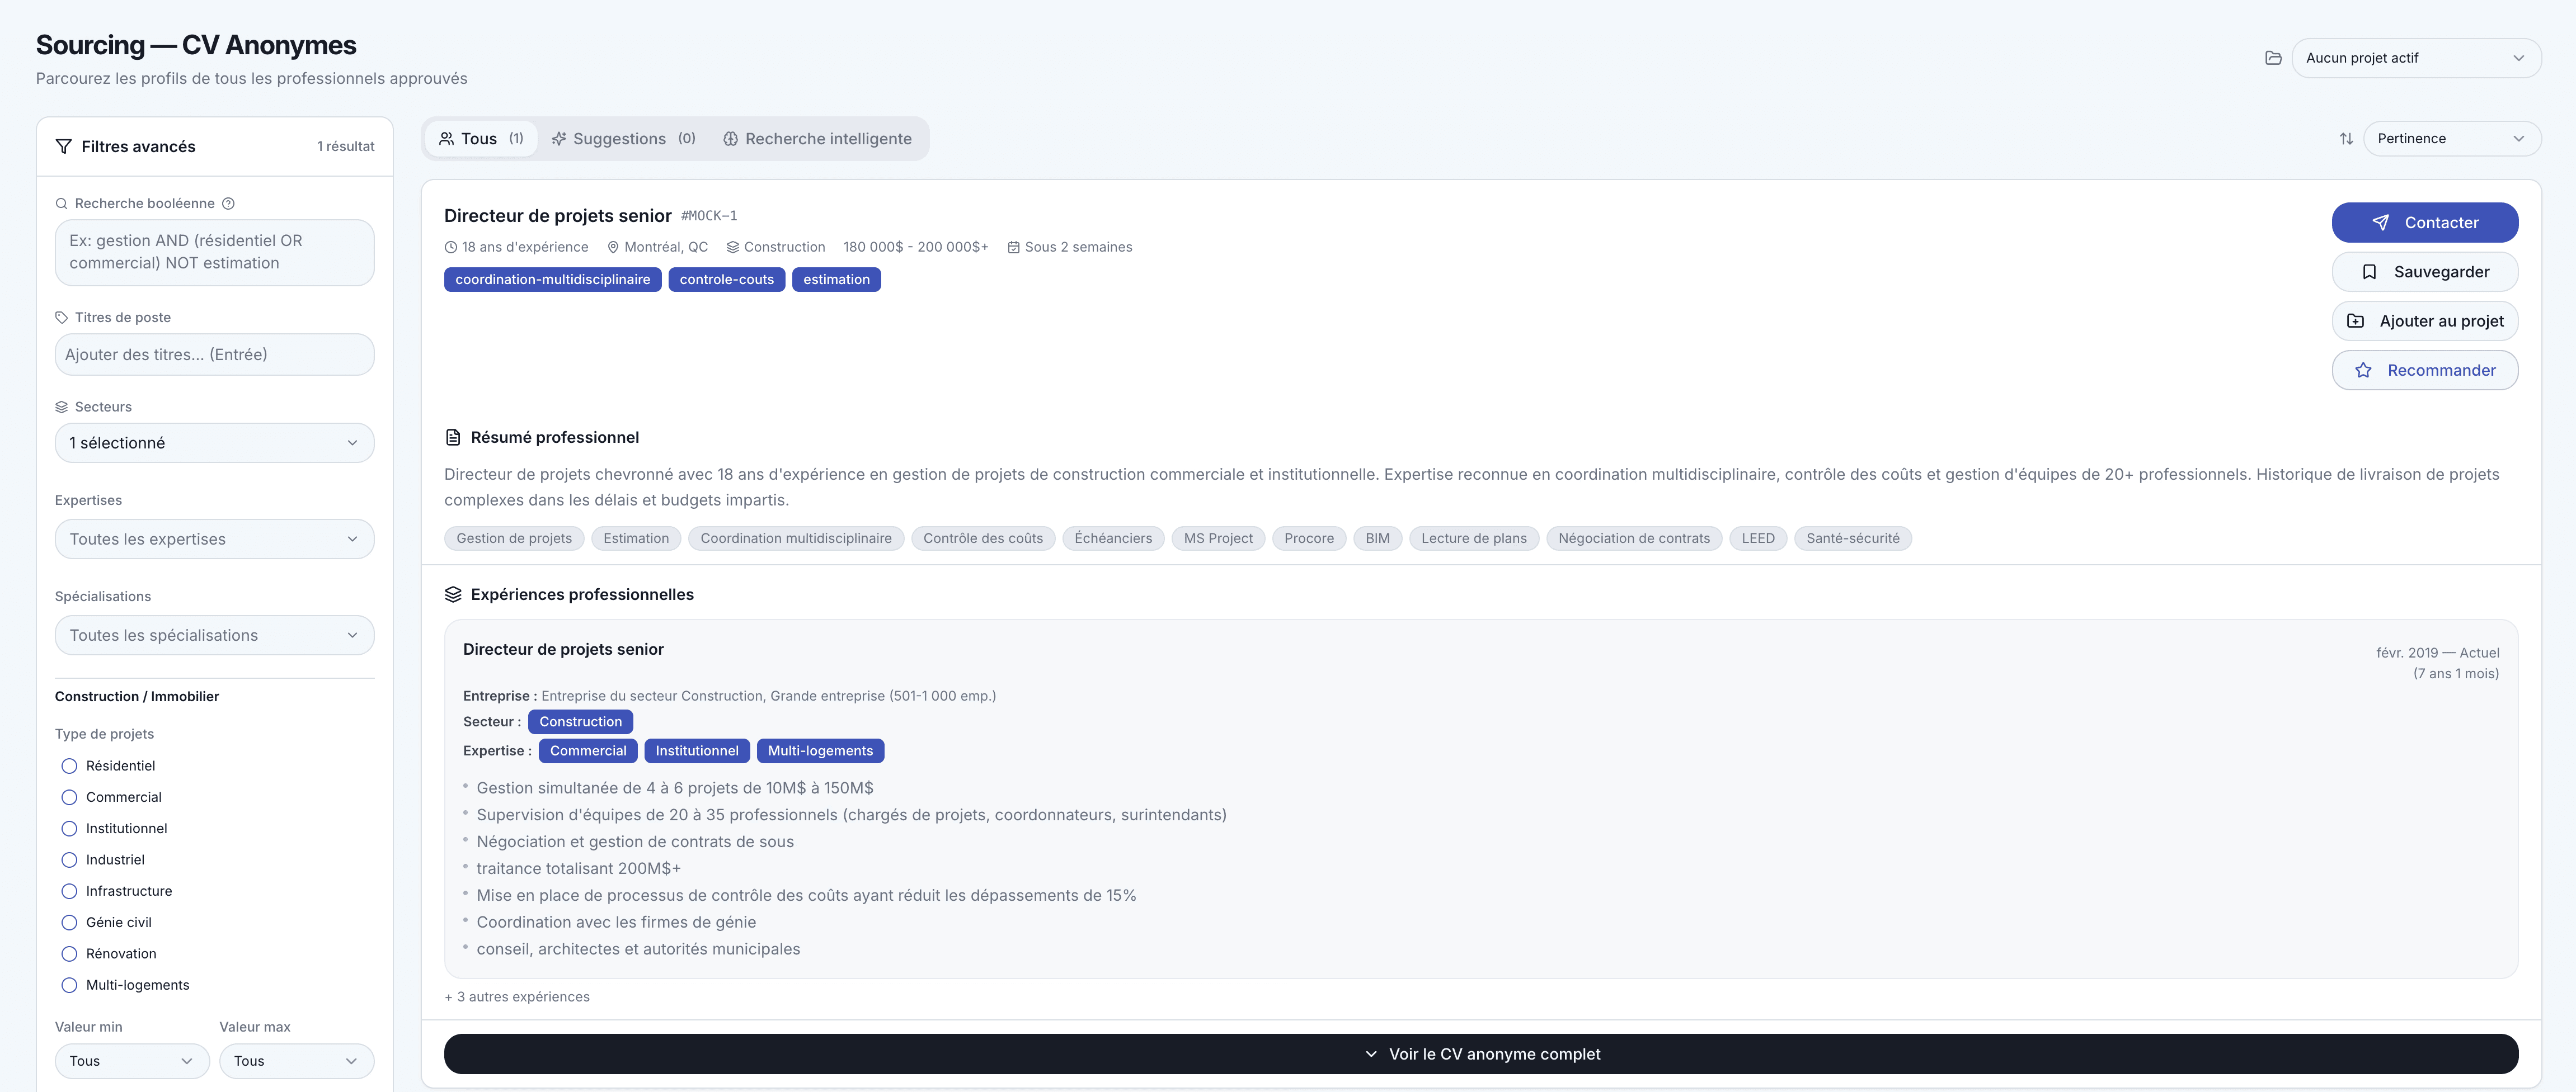Open the Valeur max dropdown
The width and height of the screenshot is (2576, 1092).
(297, 1061)
